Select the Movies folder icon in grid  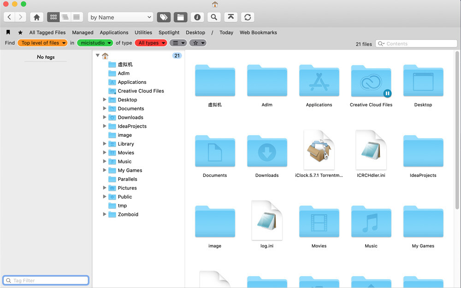coord(319,222)
